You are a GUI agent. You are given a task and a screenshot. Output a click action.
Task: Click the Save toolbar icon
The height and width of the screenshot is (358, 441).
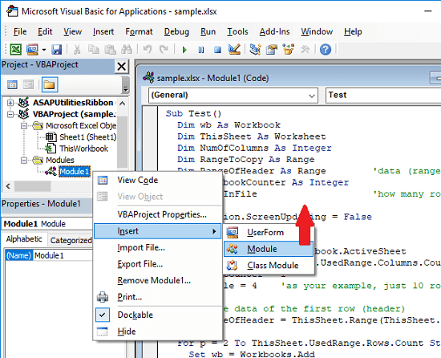pos(57,50)
